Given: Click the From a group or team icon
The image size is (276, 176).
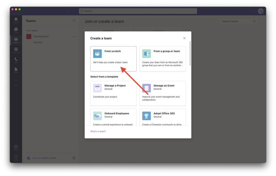Looking at the screenshot, I should pos(147,54).
